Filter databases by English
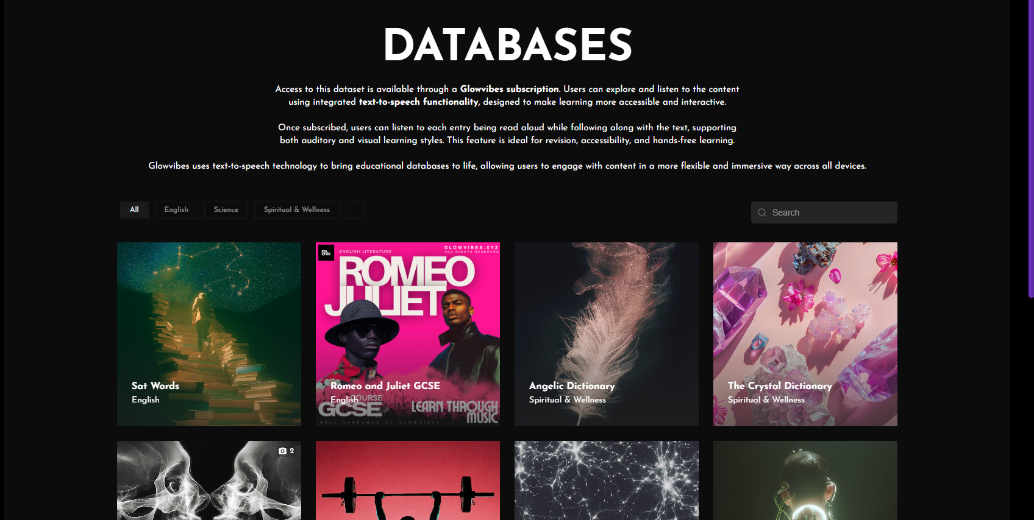 176,209
